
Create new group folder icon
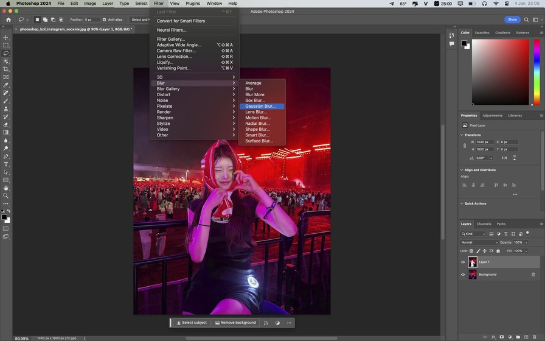click(518, 337)
